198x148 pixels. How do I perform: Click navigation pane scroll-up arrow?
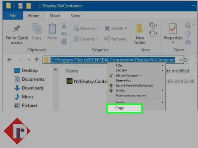tap(55, 70)
